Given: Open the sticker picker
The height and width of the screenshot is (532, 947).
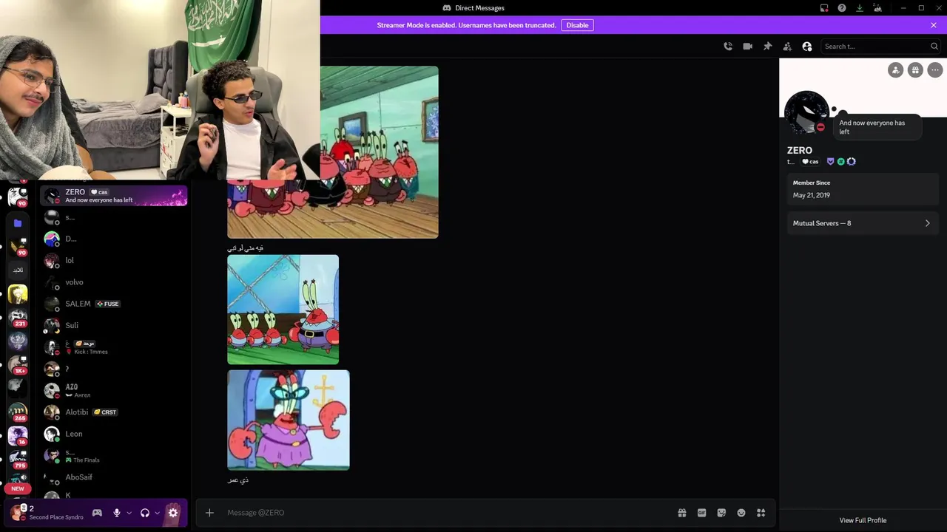Looking at the screenshot, I should click(721, 513).
